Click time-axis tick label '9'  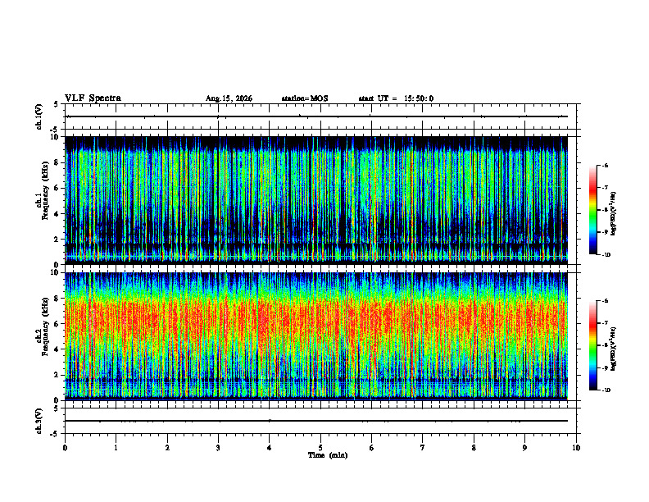tap(524, 448)
